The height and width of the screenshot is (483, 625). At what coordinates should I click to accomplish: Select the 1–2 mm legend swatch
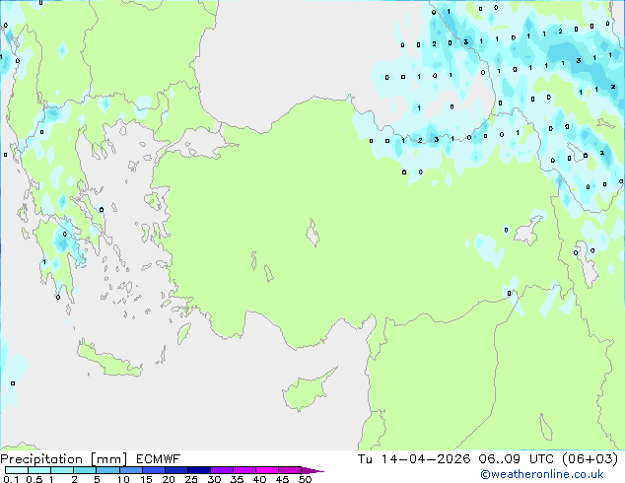62,470
